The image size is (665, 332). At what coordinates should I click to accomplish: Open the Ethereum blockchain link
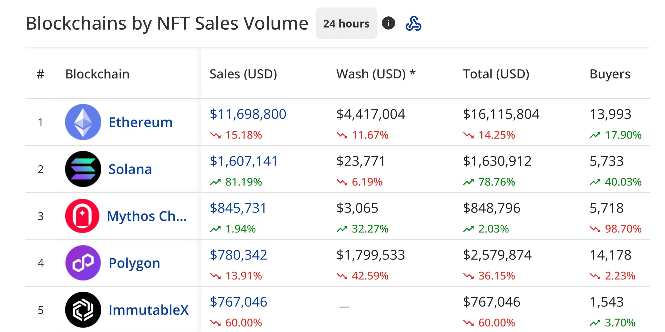pyautogui.click(x=141, y=122)
